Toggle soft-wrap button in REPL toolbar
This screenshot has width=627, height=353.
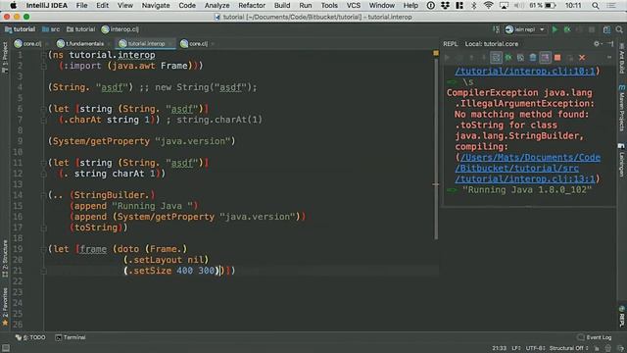[x=496, y=58]
